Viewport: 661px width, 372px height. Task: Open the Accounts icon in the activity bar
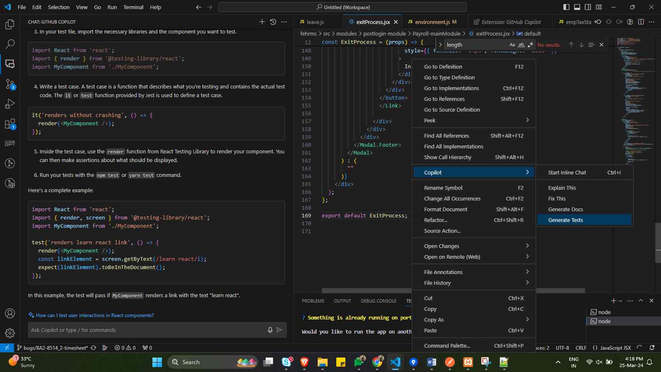coord(10,313)
